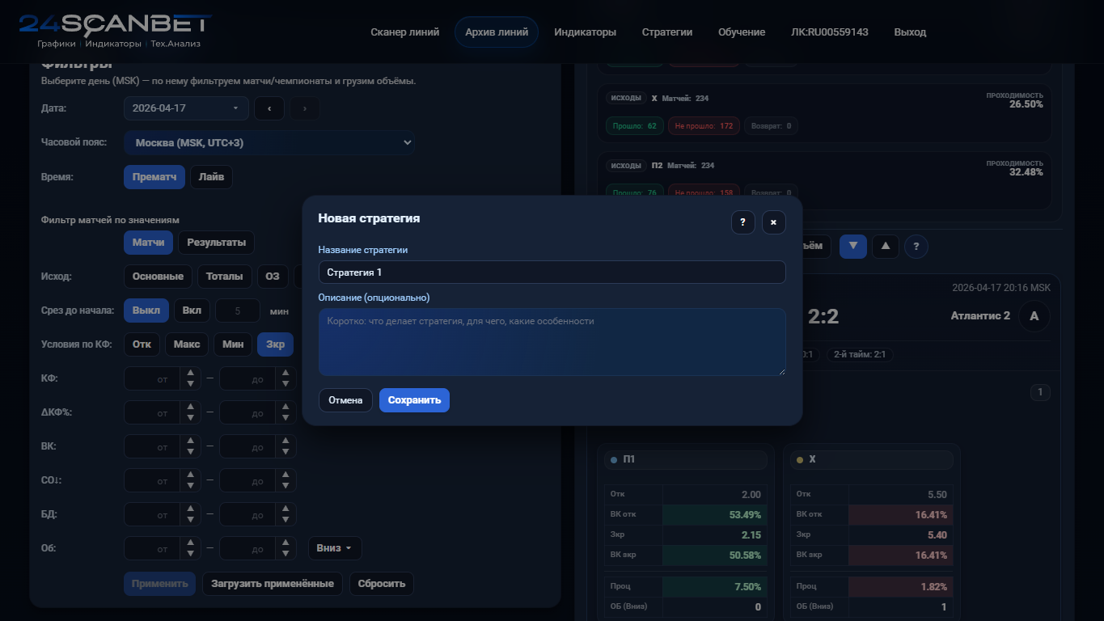This screenshot has width=1104, height=621.
Task: Turn Срез до начала to Выкл
Action: point(146,310)
